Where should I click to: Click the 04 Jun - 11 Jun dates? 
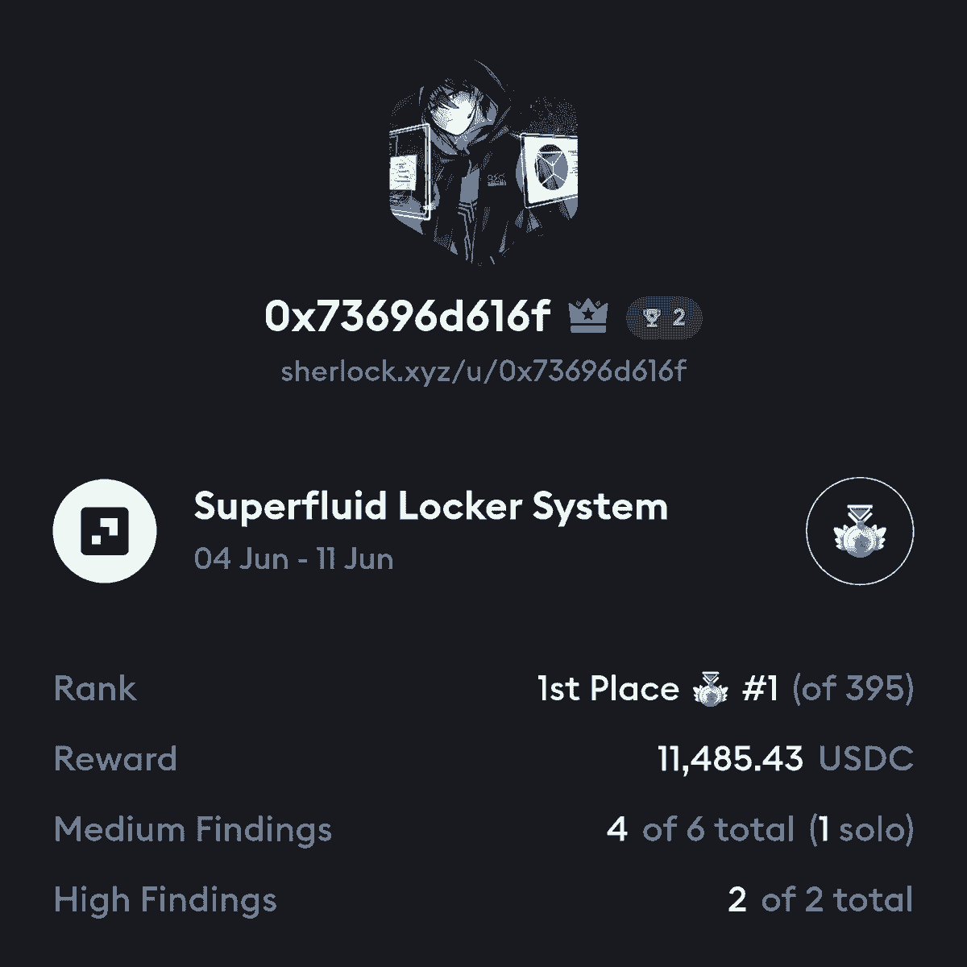(x=294, y=559)
